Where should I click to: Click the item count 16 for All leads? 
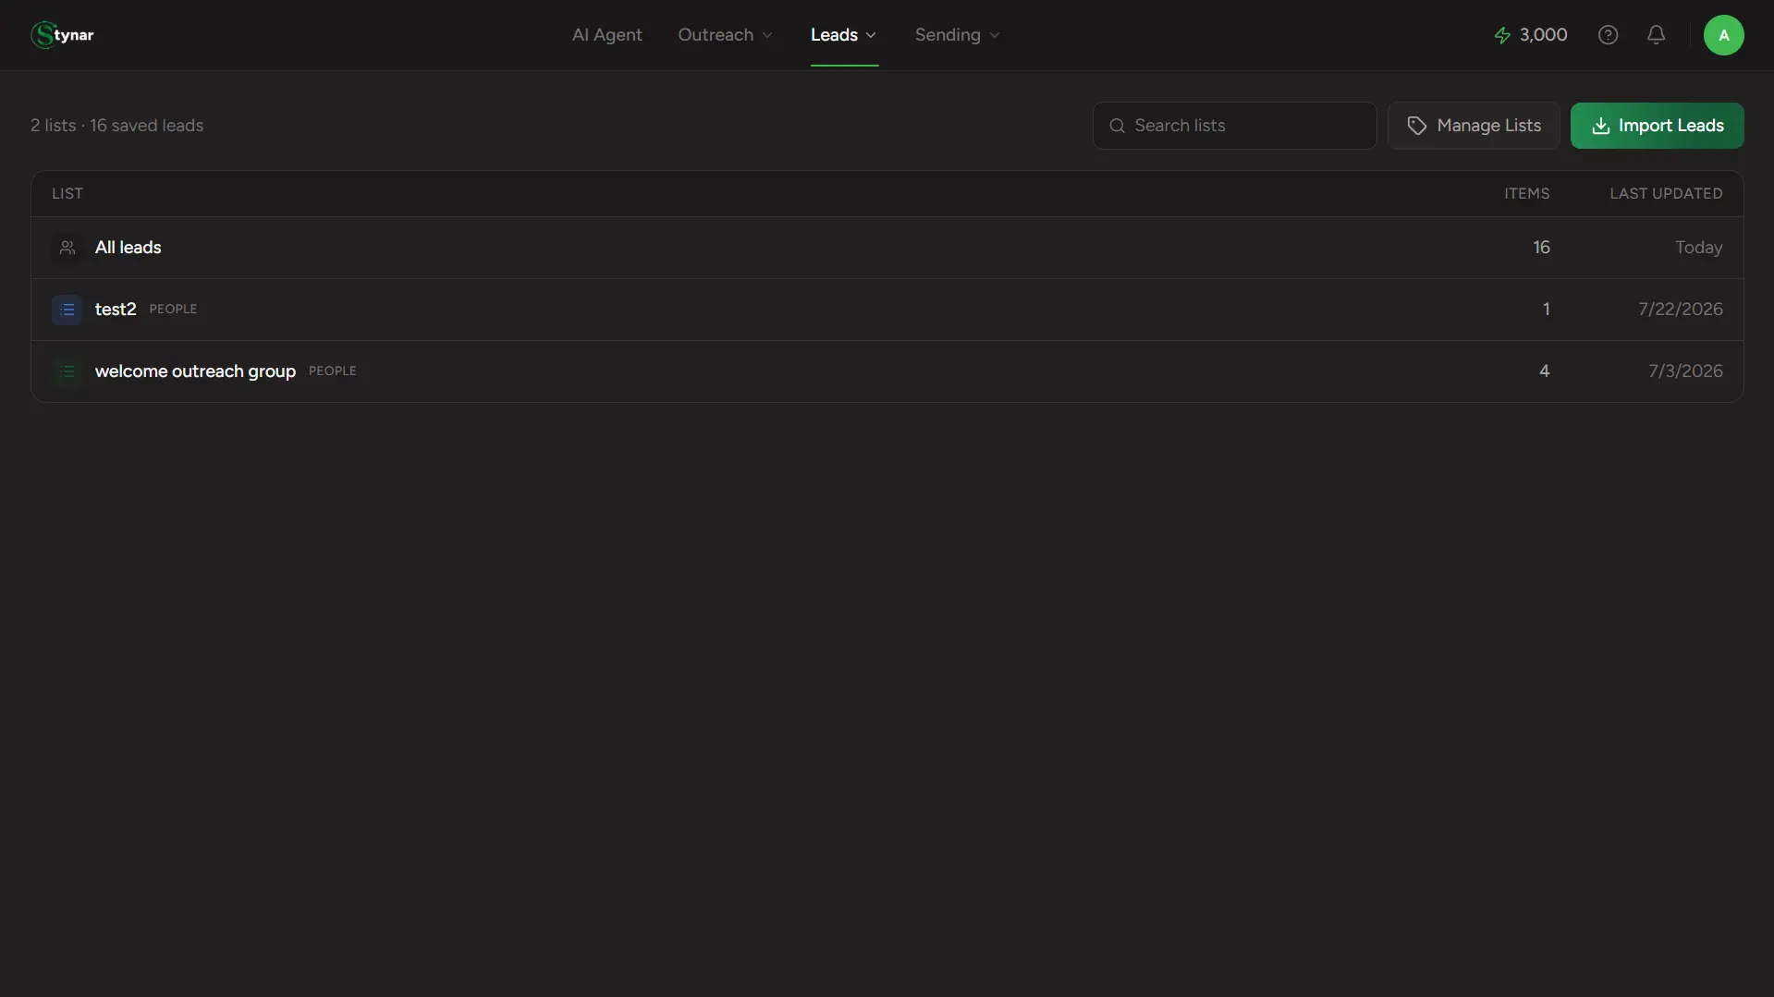point(1541,248)
